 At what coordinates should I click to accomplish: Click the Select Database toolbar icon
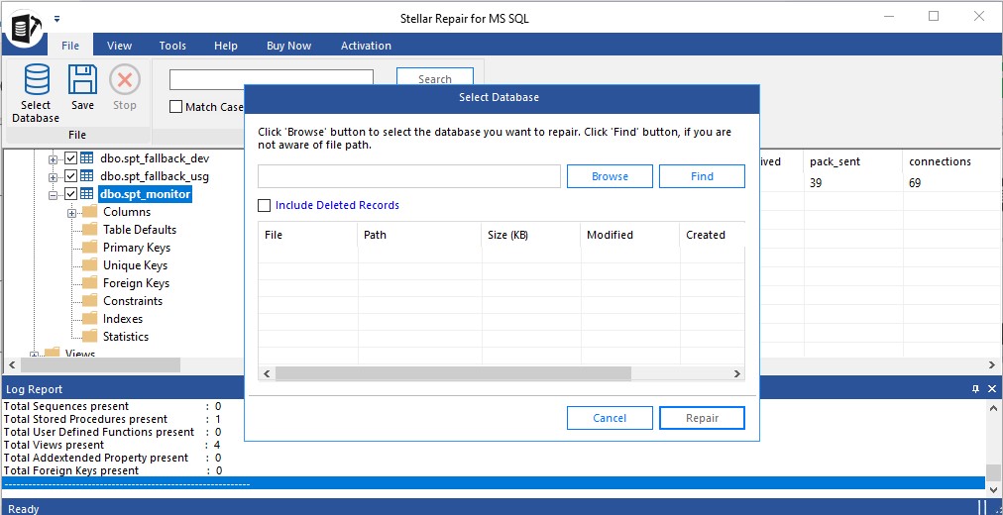(36, 80)
